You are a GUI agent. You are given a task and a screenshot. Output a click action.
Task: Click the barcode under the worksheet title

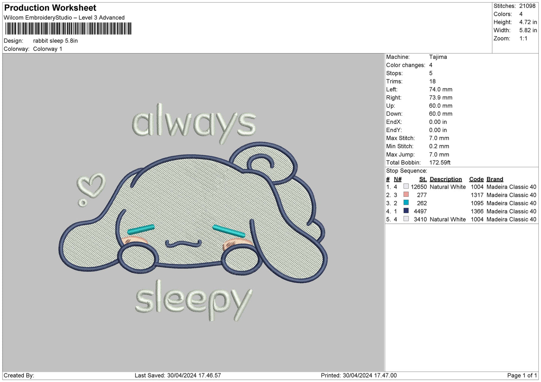pyautogui.click(x=68, y=29)
